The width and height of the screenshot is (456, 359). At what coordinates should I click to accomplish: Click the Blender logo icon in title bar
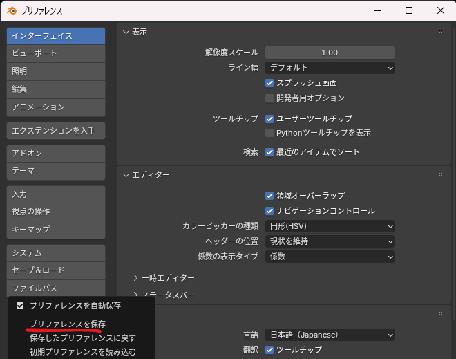(x=12, y=11)
